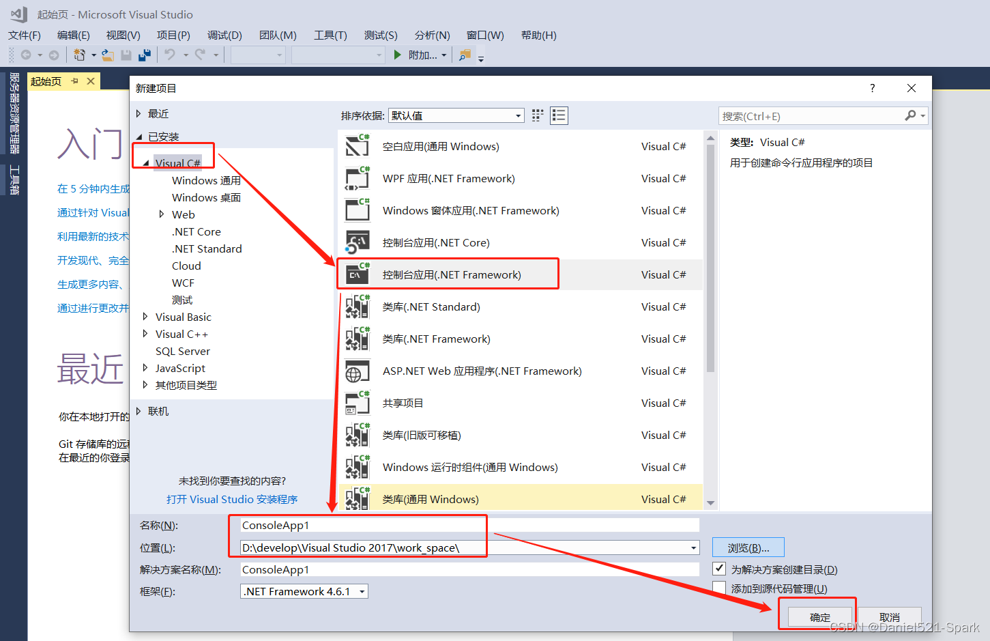Select SQL Server in the tree
This screenshot has width=990, height=641.
click(x=183, y=351)
